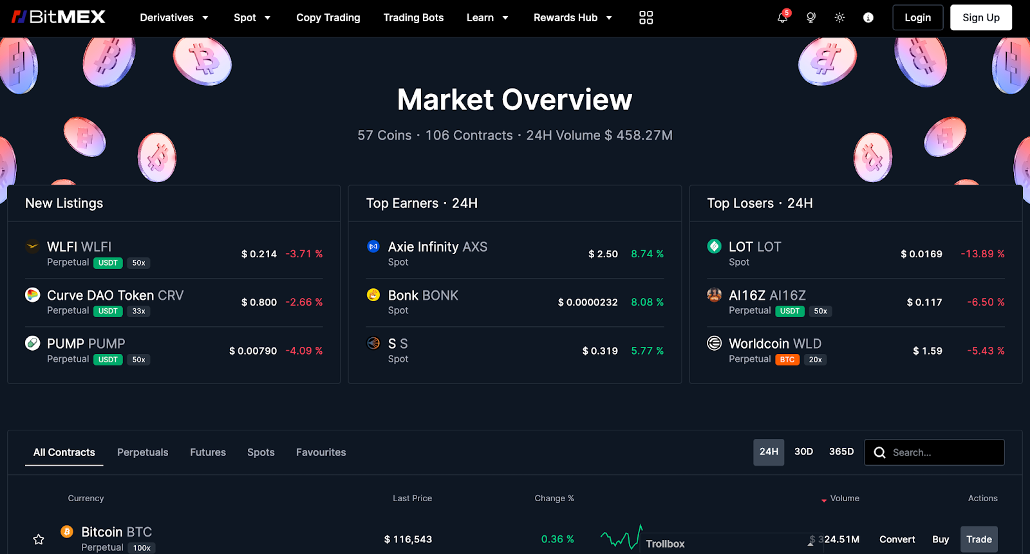Expand the Rewards Hub dropdown

572,17
